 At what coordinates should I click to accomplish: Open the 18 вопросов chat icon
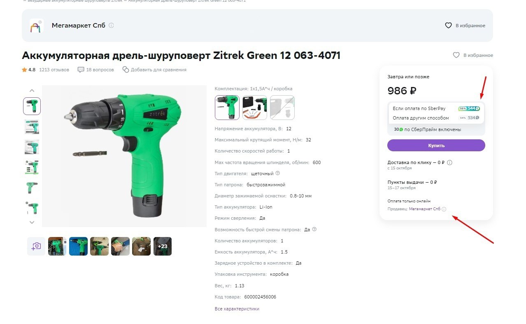(x=81, y=70)
